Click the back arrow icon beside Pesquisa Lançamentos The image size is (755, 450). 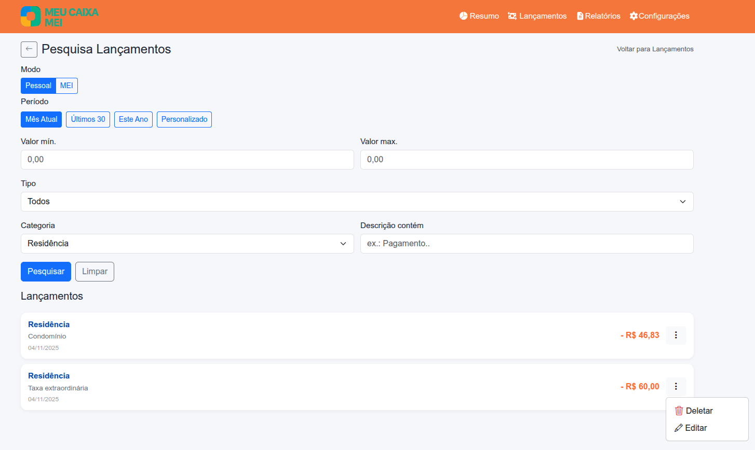pos(29,49)
